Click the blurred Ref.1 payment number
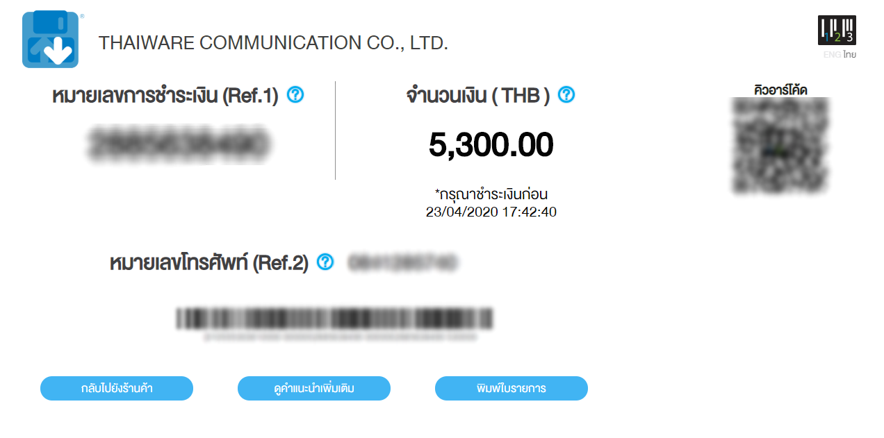 tap(178, 142)
